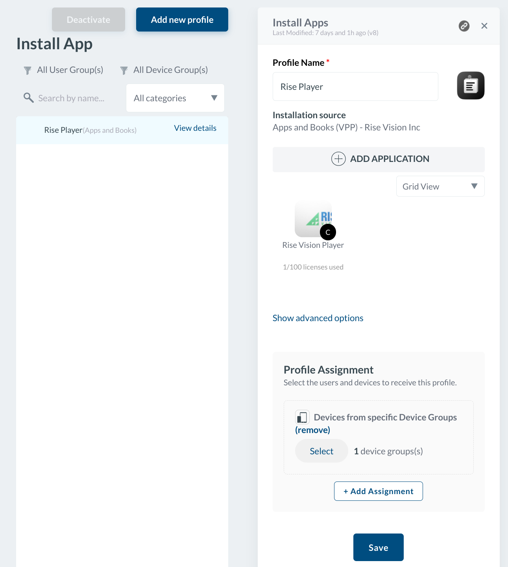
Task: Click the device icon beside Devices from specific Device Groups
Action: tap(302, 417)
